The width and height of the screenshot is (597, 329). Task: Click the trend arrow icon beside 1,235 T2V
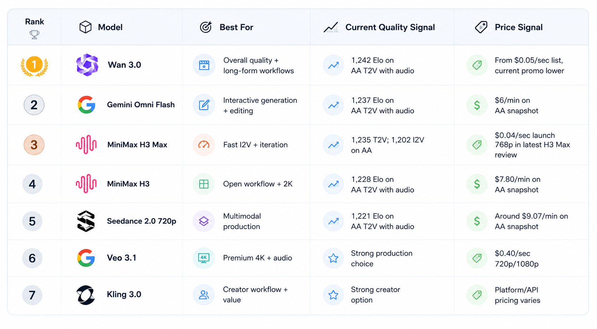(333, 145)
